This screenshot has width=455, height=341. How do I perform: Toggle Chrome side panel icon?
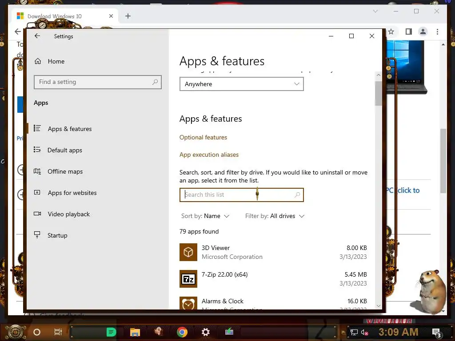pyautogui.click(x=409, y=32)
